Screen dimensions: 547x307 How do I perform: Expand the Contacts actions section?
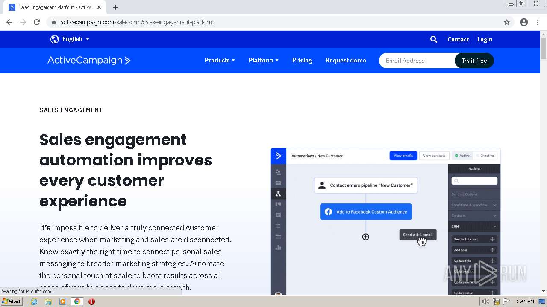click(474, 216)
